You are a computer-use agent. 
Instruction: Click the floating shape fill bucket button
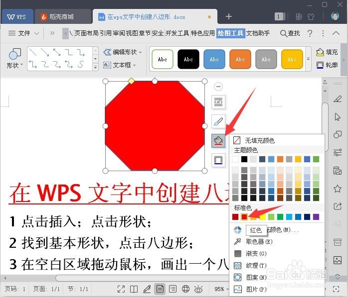pyautogui.click(x=218, y=141)
